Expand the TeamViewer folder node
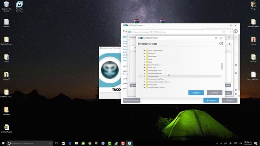 click(145, 56)
